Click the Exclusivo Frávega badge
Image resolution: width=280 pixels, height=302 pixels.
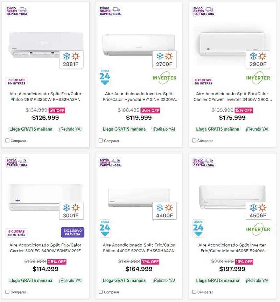click(72, 232)
